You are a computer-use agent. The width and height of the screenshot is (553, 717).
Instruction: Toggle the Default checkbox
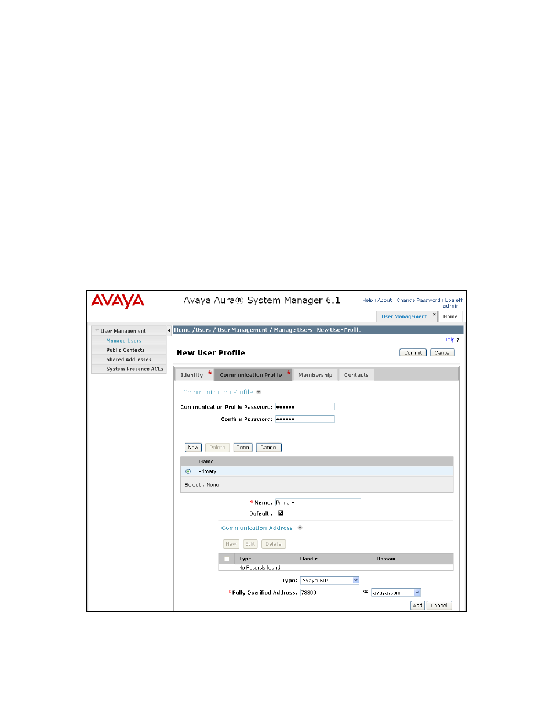[281, 513]
